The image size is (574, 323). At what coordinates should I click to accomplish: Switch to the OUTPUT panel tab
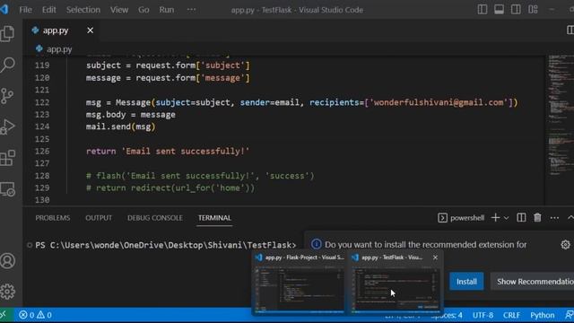pyautogui.click(x=99, y=218)
